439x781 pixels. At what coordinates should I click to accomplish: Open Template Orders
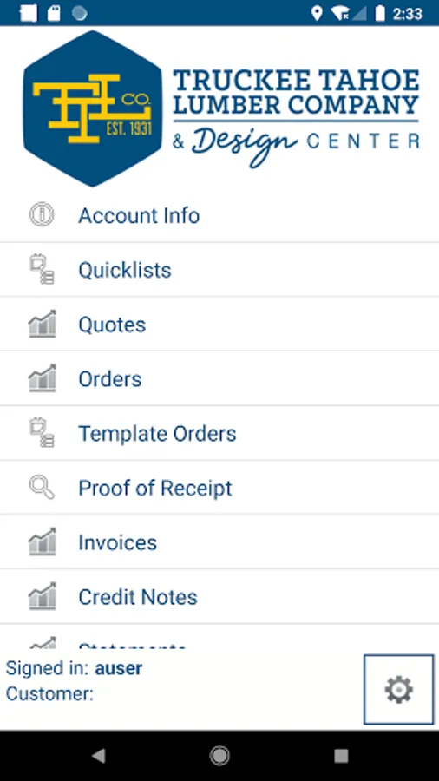point(219,433)
